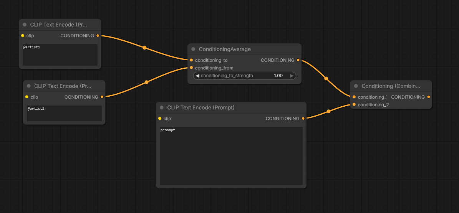Click link midpoint between @artist2 and conditioning_from
The height and width of the screenshot is (213, 459).
[x=147, y=82]
